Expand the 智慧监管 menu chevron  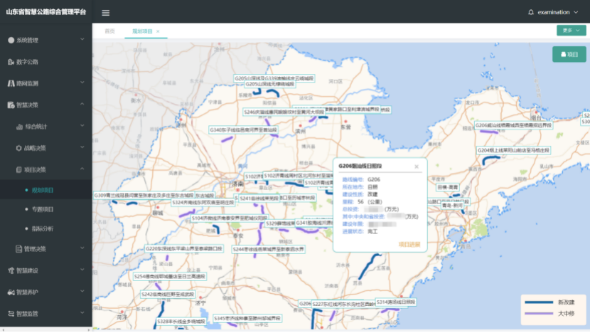tap(82, 312)
